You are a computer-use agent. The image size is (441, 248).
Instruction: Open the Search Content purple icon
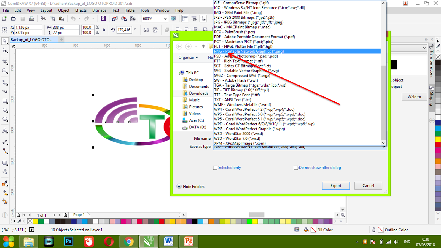click(103, 19)
